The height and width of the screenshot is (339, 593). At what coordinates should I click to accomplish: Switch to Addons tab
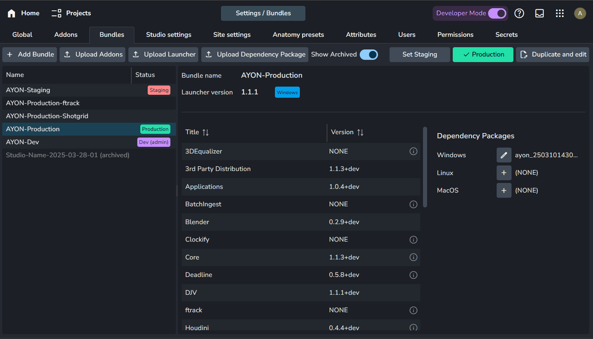(66, 35)
